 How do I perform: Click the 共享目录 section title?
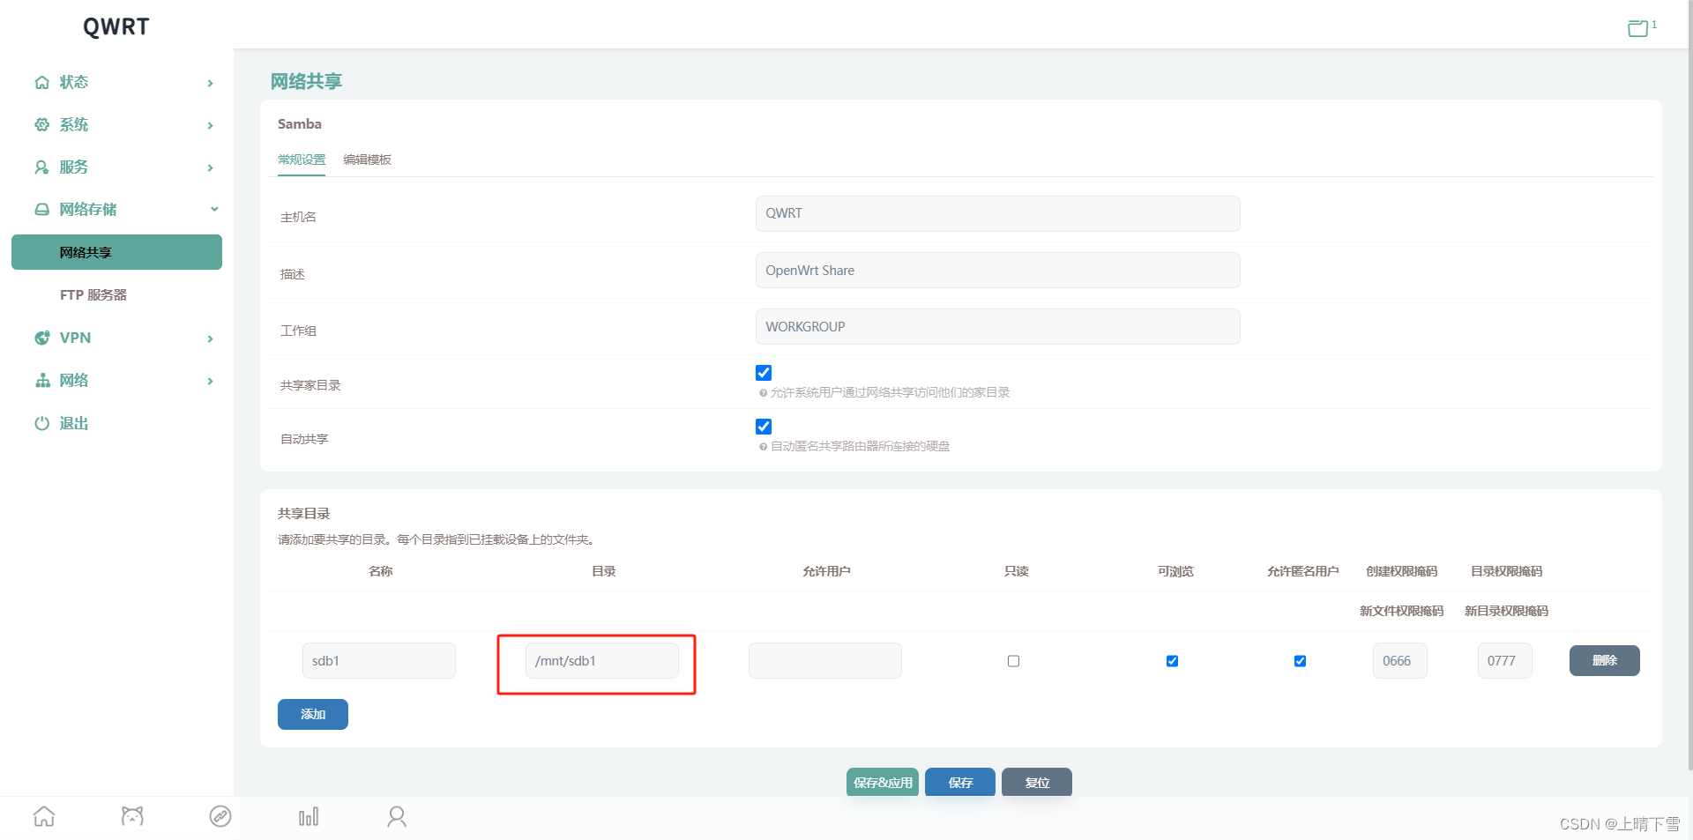point(304,513)
